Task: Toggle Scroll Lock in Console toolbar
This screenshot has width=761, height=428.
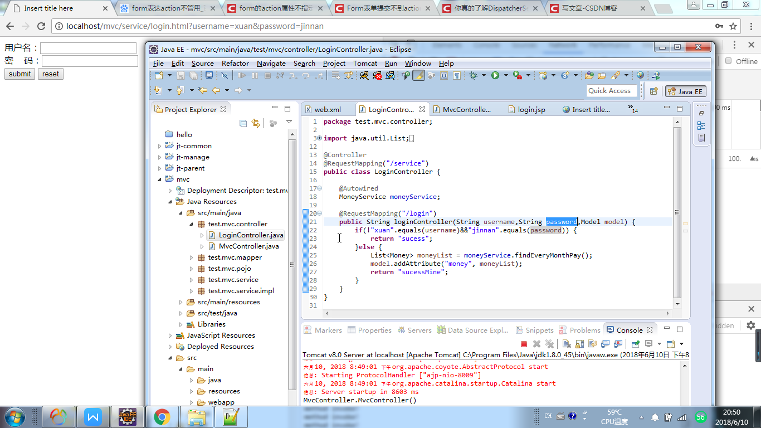Action: coord(579,344)
